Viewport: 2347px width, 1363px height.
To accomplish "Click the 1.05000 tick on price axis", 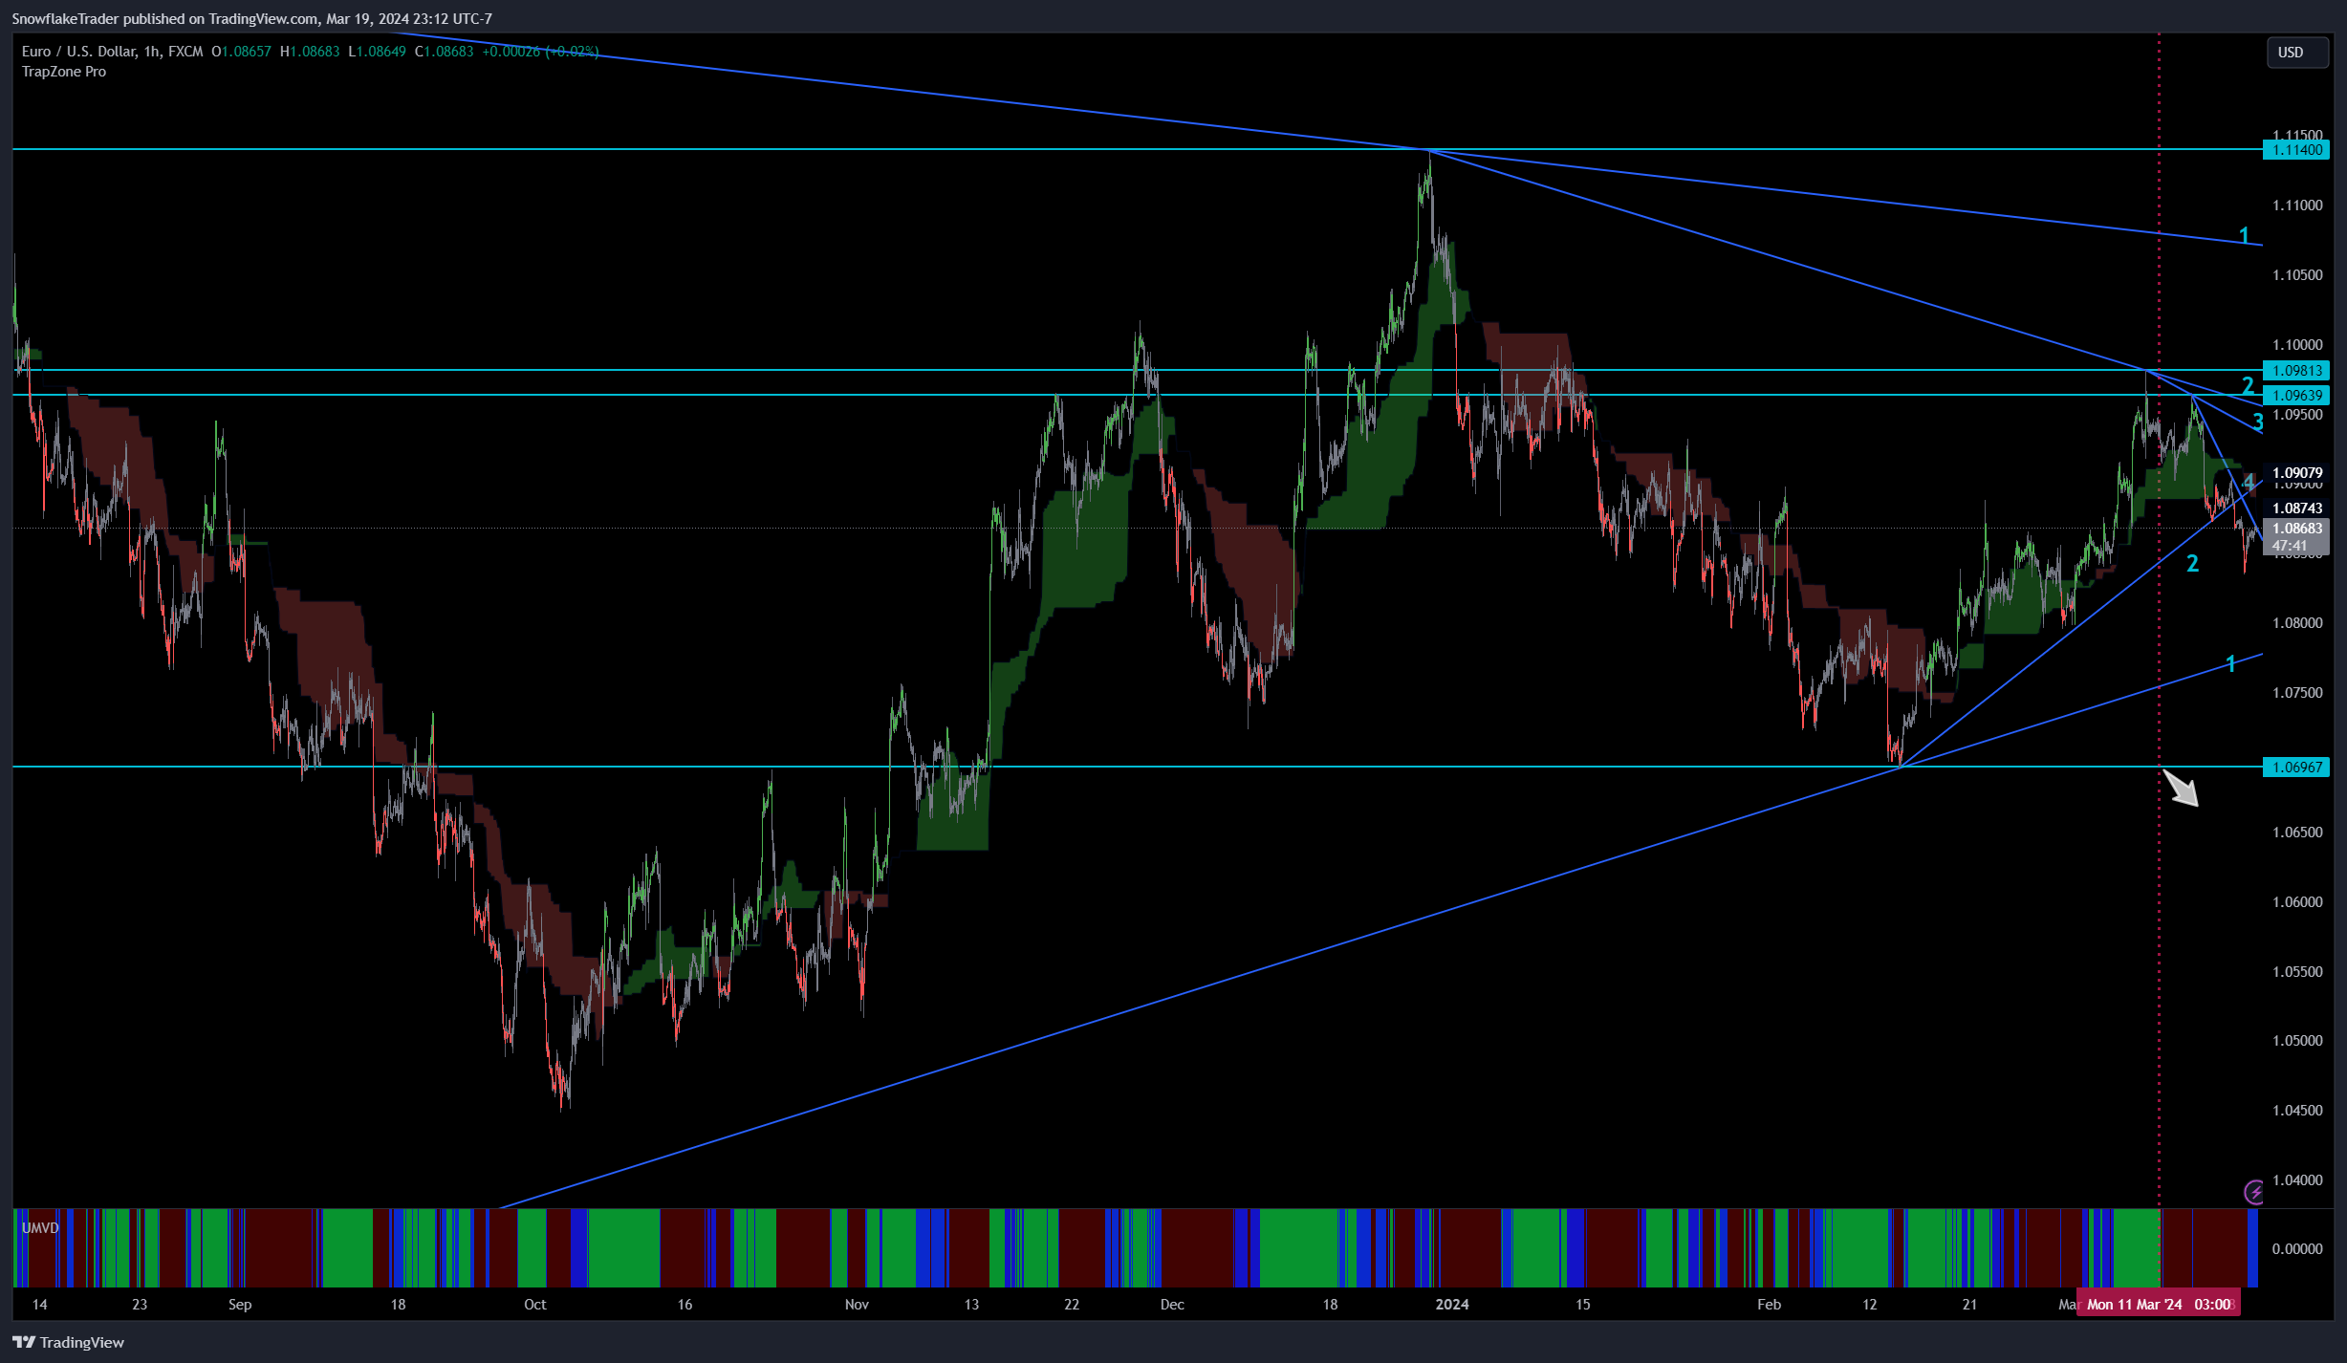I will pos(2297,1041).
